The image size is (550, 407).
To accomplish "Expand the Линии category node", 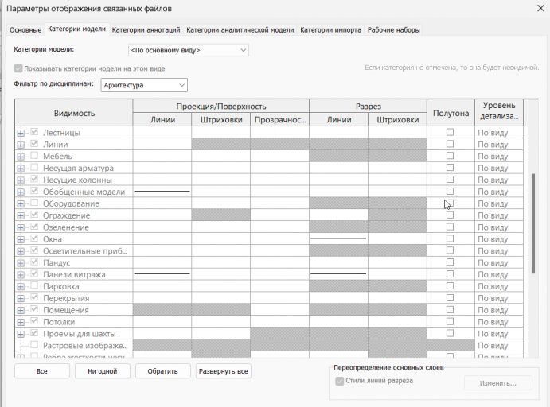I will click(21, 145).
